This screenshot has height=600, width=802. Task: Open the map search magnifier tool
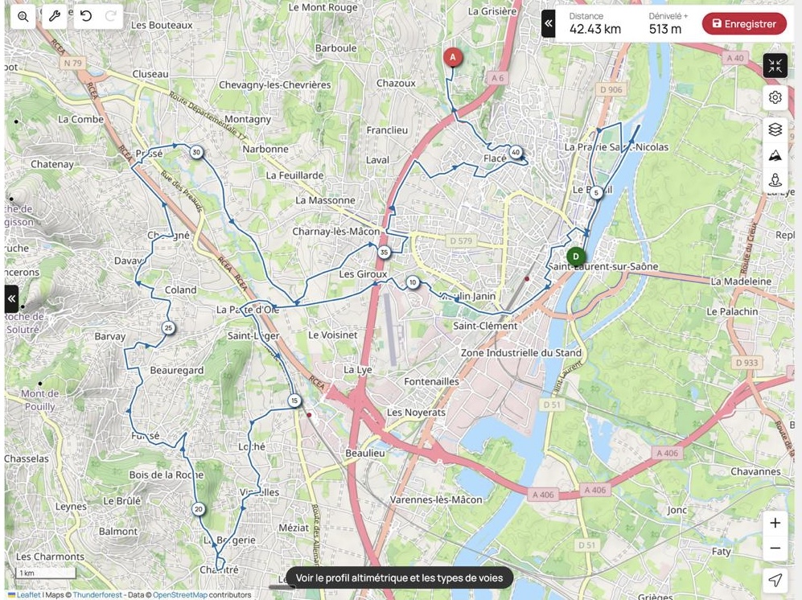tap(23, 16)
